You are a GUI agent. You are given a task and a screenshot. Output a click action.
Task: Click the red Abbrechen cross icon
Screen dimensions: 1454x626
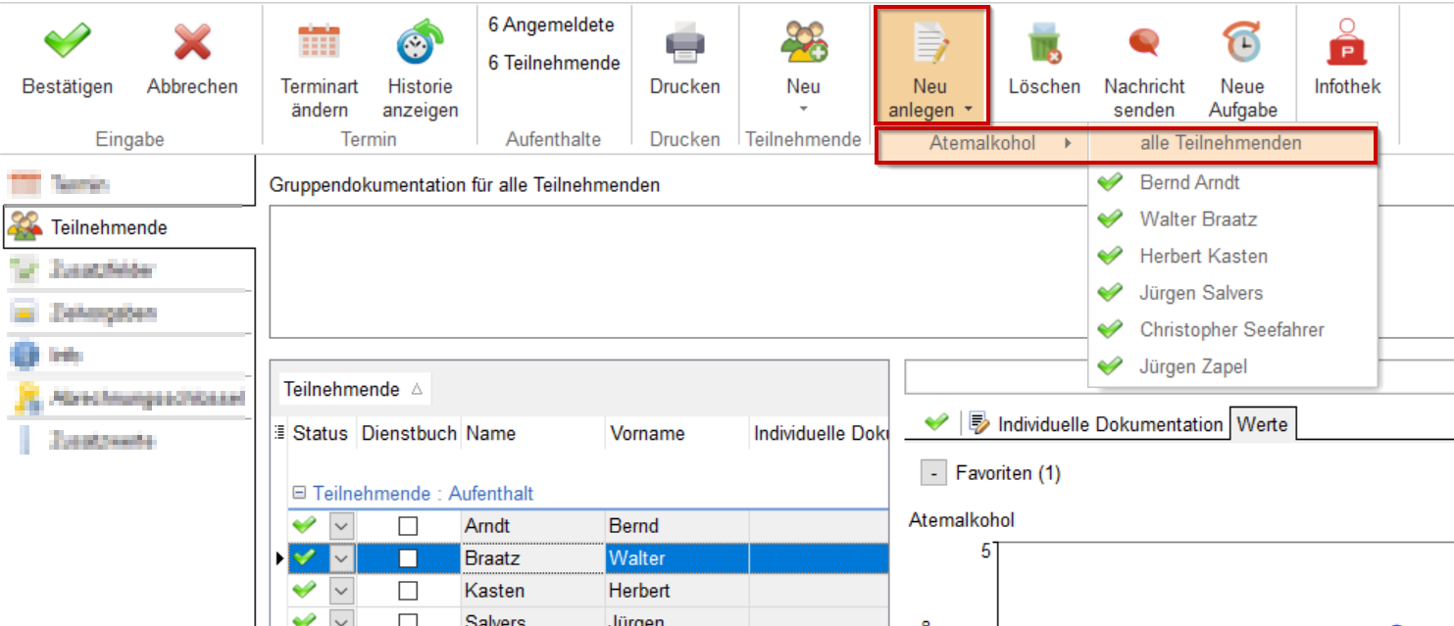tap(192, 42)
